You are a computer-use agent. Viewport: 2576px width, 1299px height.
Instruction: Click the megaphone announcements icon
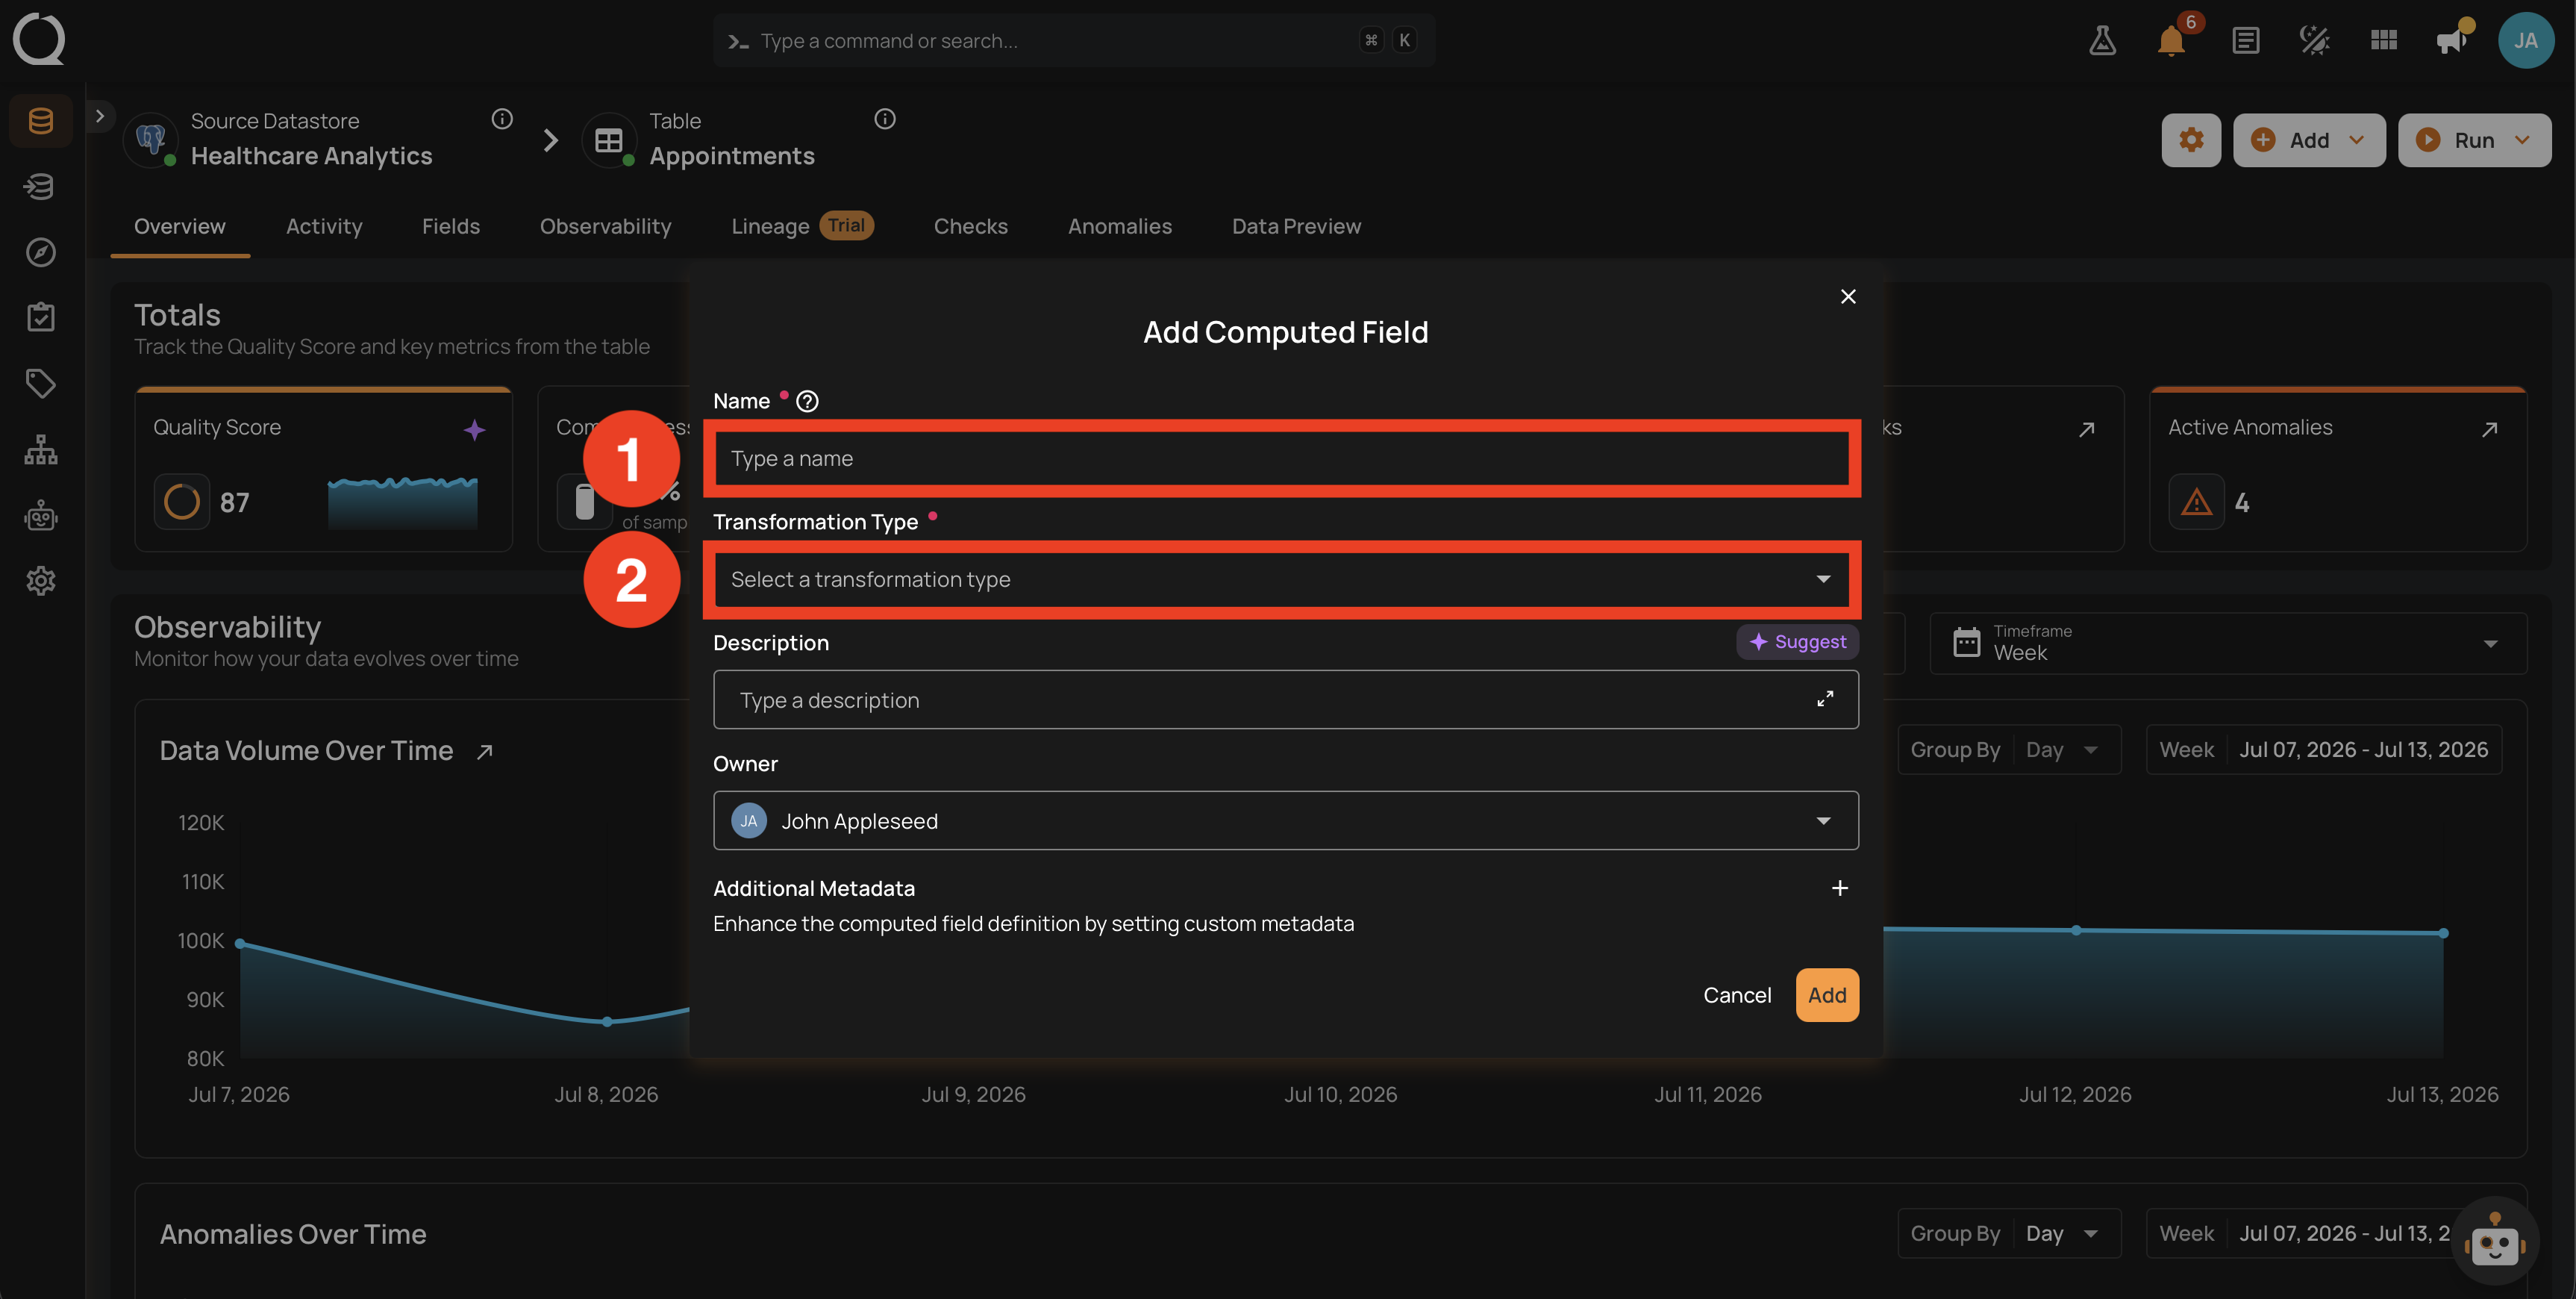tap(2452, 40)
